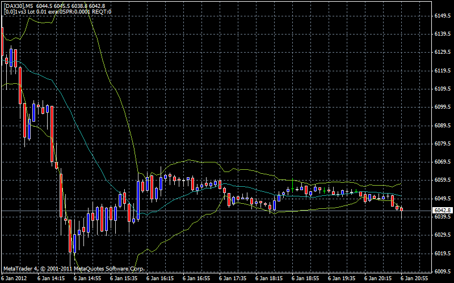
Task: Click the 6019.5 price axis label
Action: [442, 253]
